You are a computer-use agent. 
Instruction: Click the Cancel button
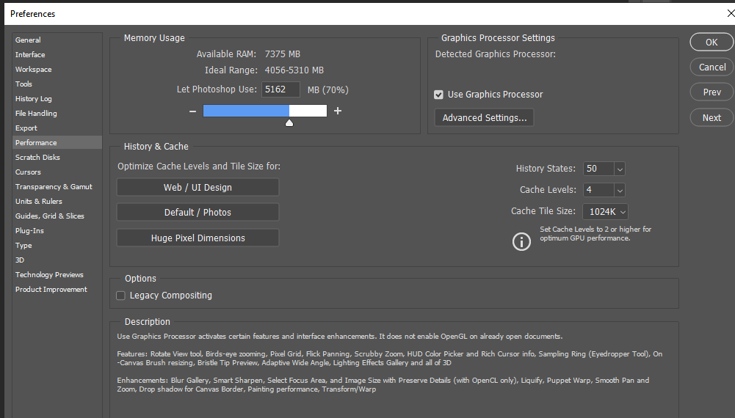coord(712,67)
